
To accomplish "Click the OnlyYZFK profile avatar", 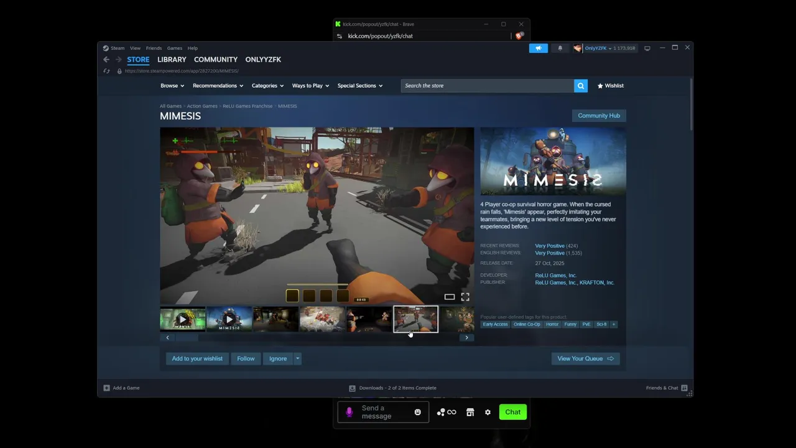I will [578, 48].
